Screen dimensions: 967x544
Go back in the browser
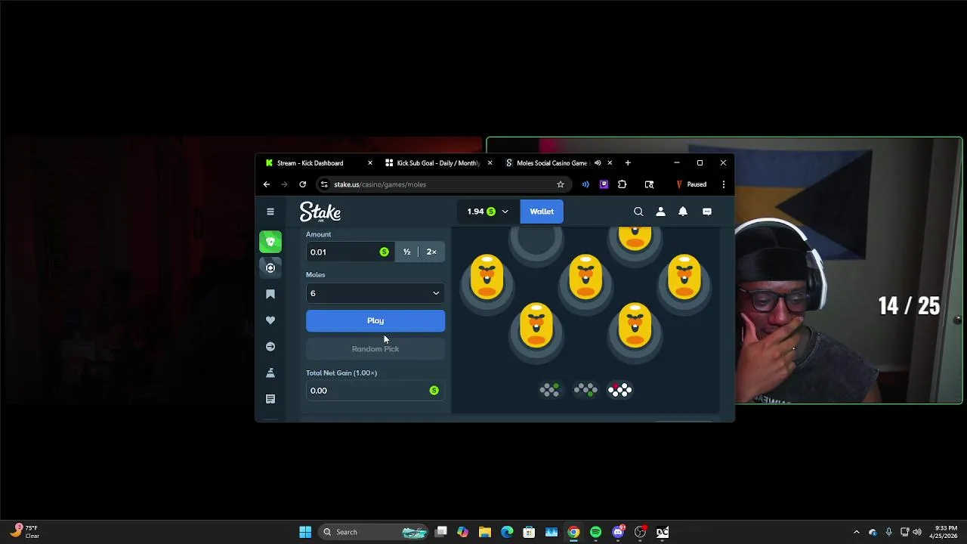pyautogui.click(x=267, y=184)
